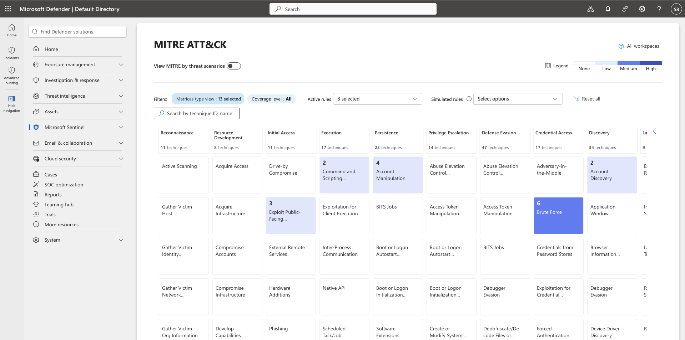Screen dimensions: 685x340
Task: Click Find Defender solutions field
Action: (77, 32)
